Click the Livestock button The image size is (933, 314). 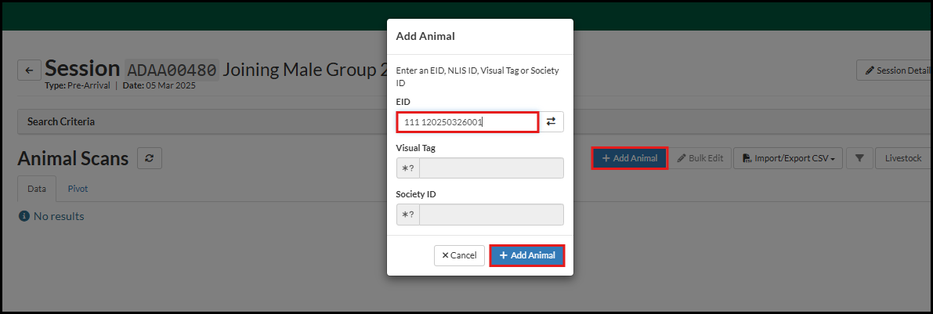902,158
